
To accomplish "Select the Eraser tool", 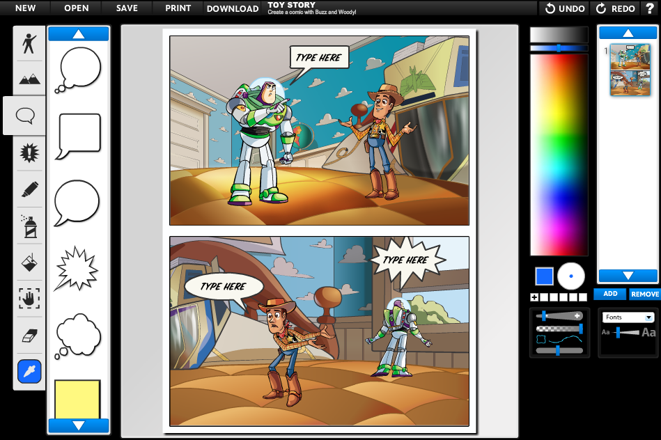I will click(x=29, y=336).
